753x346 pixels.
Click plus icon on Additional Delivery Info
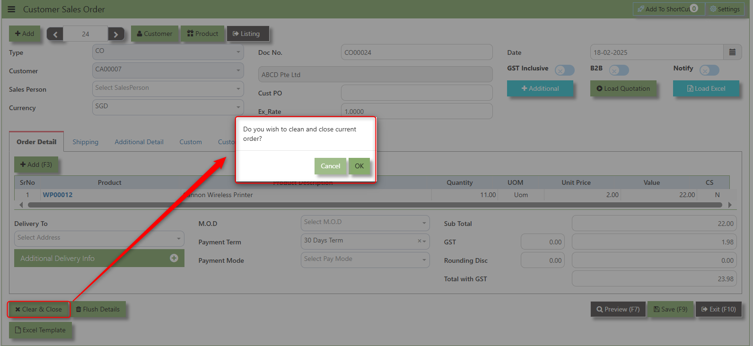[x=174, y=258]
